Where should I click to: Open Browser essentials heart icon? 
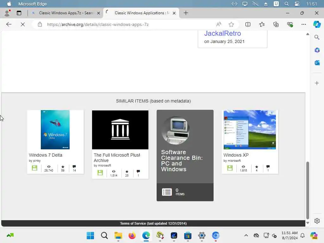(x=290, y=24)
